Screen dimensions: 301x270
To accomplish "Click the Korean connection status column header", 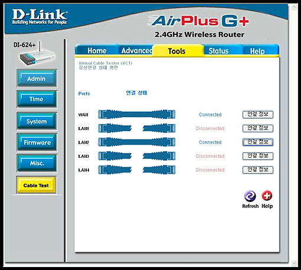I will [136, 93].
